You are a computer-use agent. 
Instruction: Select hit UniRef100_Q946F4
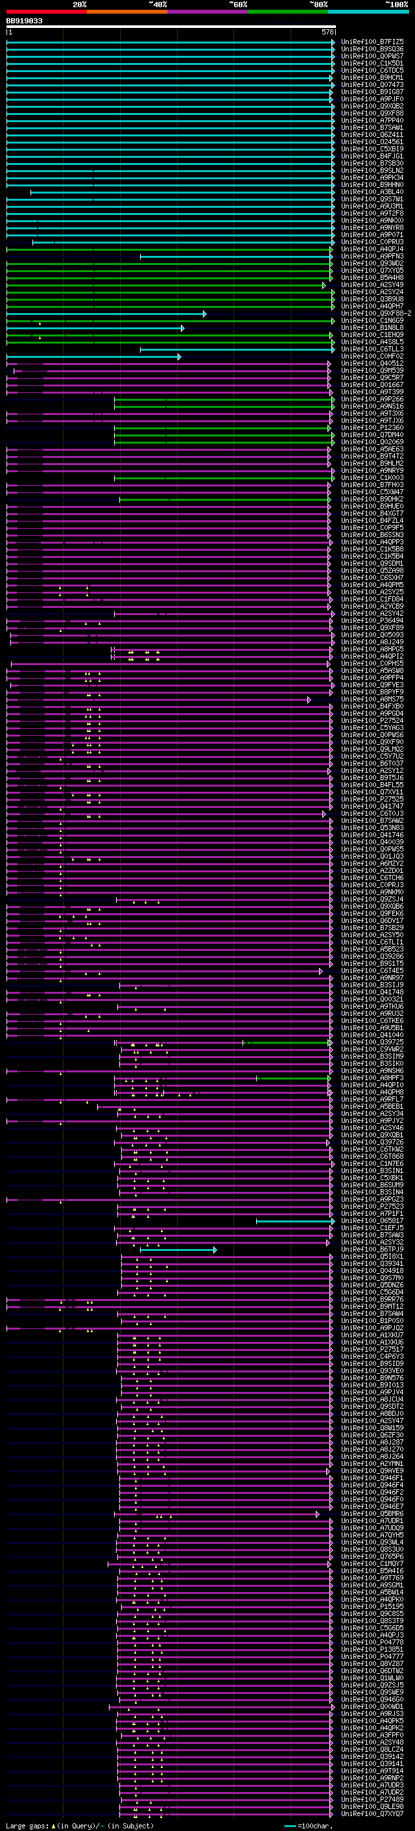[372, 1485]
